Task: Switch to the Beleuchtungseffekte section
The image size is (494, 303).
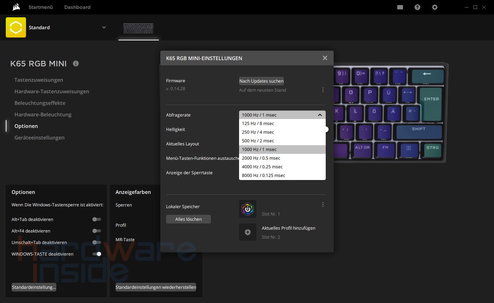Action: (40, 103)
